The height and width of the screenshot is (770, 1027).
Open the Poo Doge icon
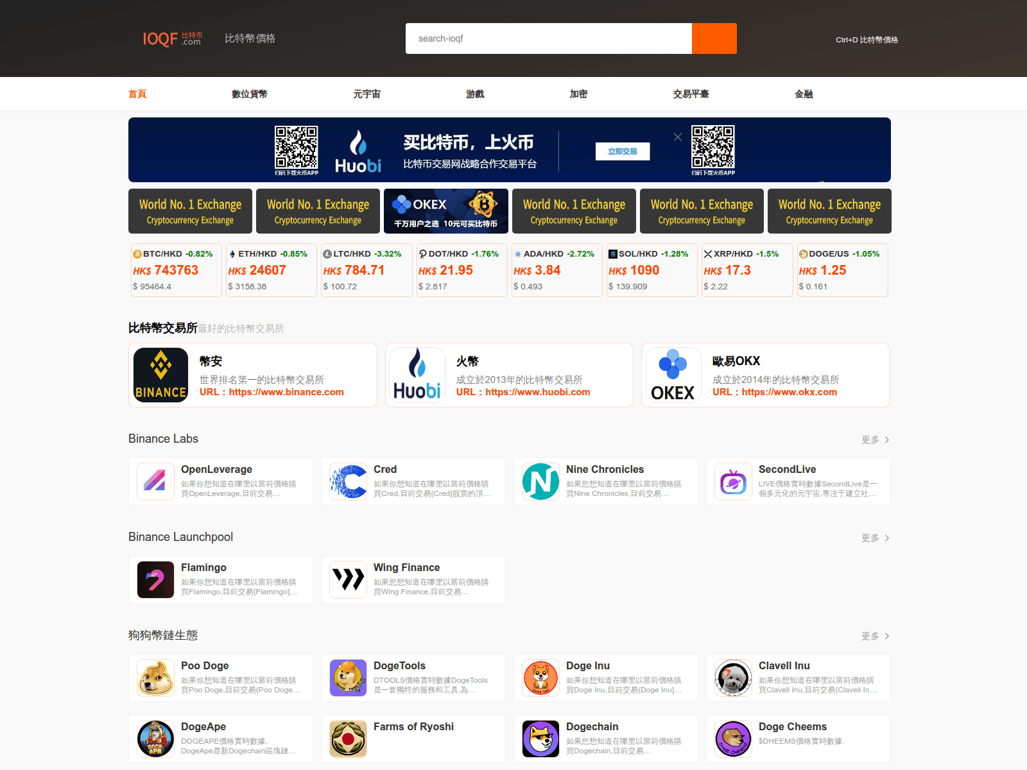click(x=155, y=678)
